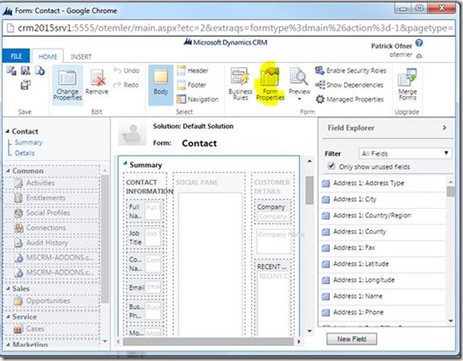463x361 pixels.
Task: Click the Save icon
Action: click(x=11, y=71)
